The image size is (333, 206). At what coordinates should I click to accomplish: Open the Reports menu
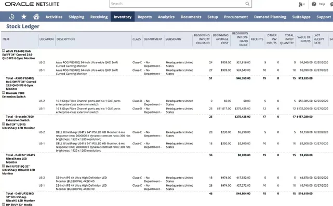point(144,17)
